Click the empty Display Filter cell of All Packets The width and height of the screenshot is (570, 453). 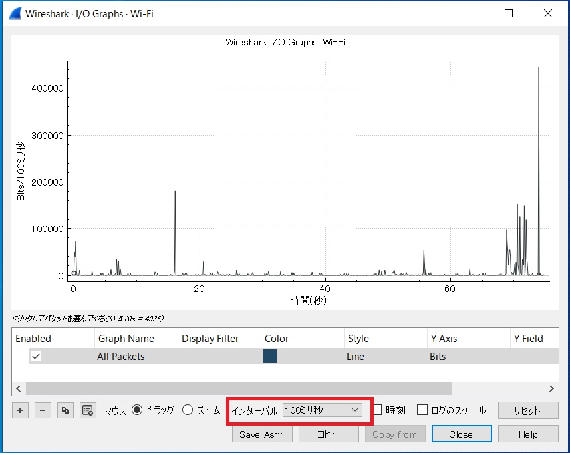click(x=219, y=356)
